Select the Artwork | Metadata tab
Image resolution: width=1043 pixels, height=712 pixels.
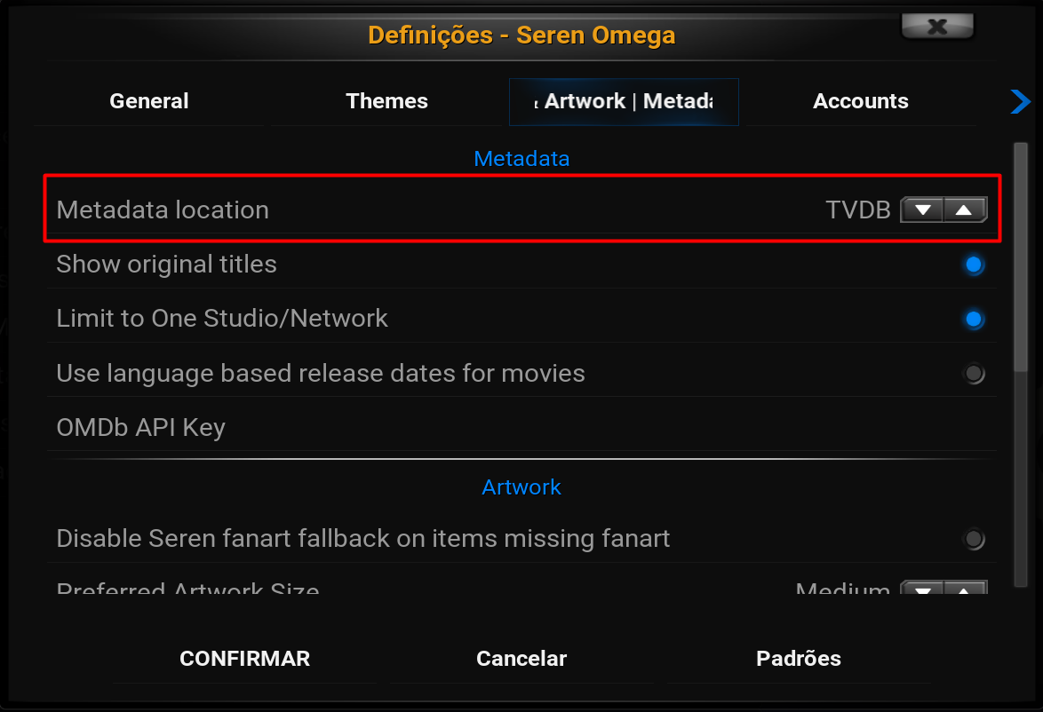[624, 101]
